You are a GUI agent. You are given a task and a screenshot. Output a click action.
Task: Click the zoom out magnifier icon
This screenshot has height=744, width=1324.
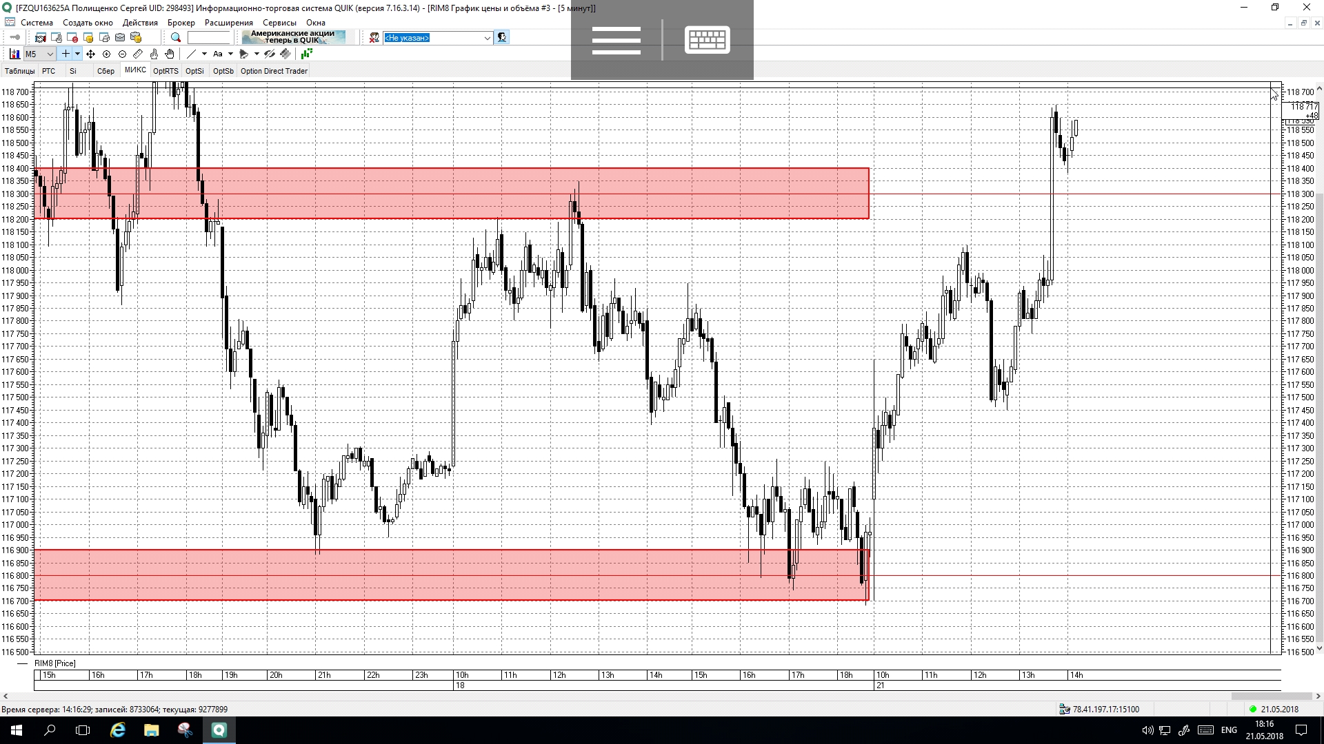coord(122,54)
